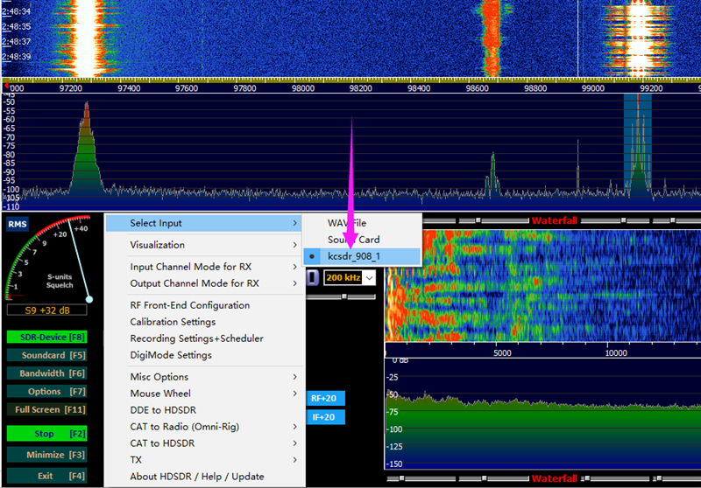Open Recording Settings+Scheduler
This screenshot has height=488, width=701.
tap(196, 338)
